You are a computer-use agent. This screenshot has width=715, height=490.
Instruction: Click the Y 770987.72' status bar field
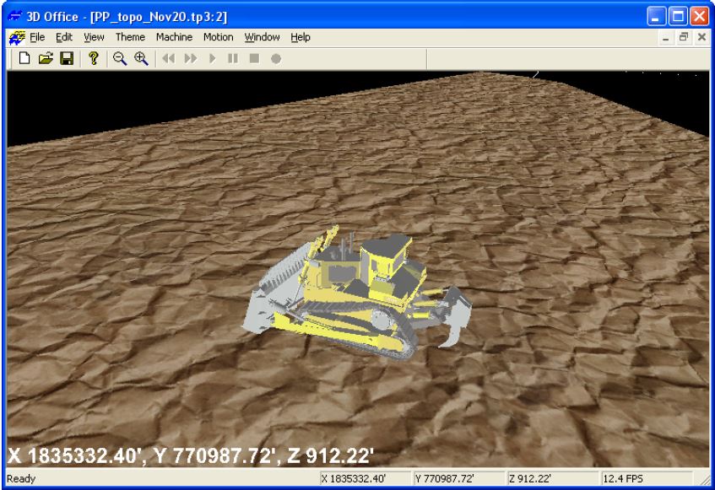(458, 479)
